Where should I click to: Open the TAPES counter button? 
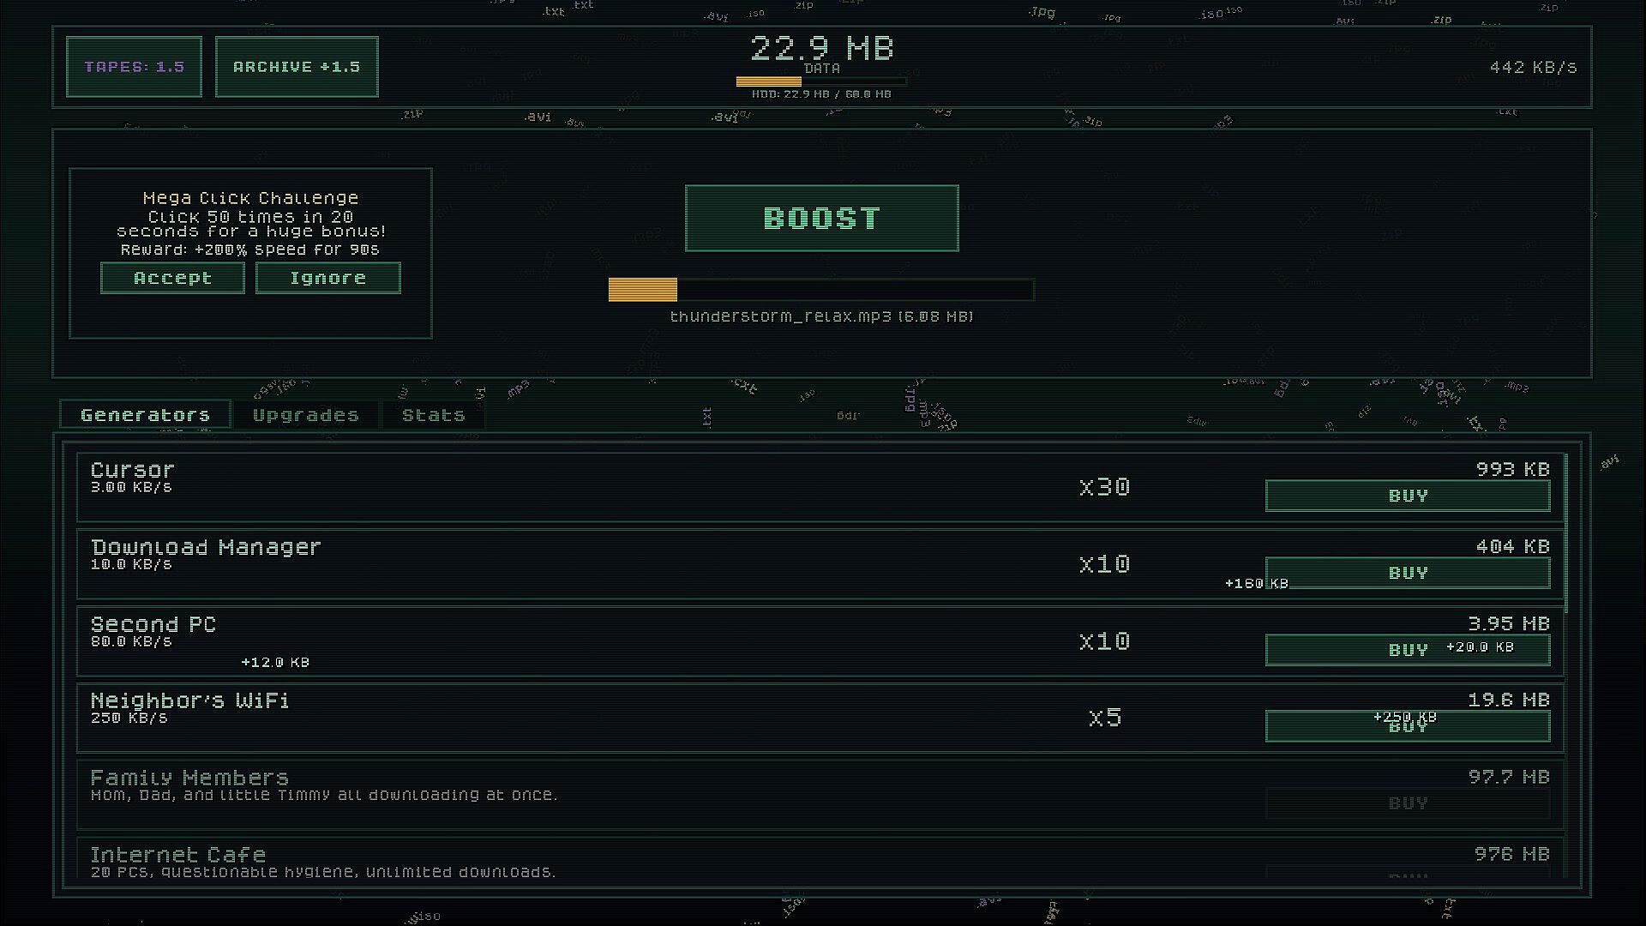[134, 67]
